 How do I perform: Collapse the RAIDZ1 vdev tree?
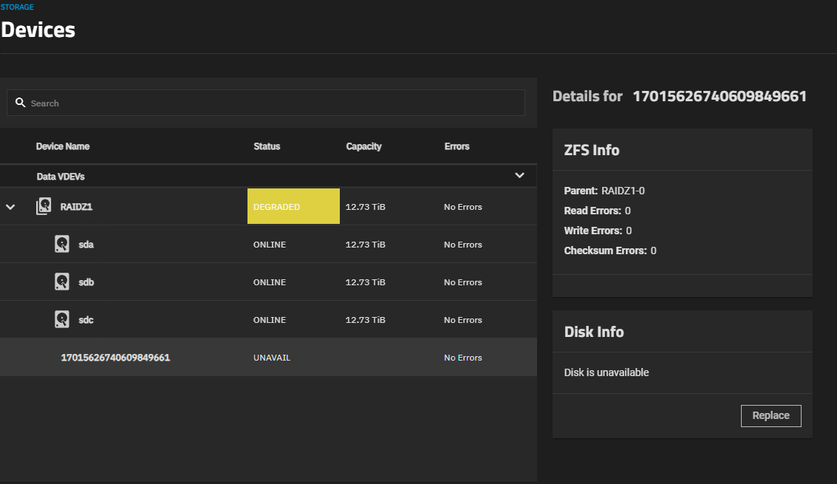coord(10,207)
